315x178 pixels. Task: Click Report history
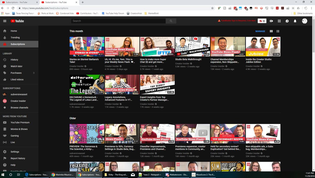(x=19, y=158)
